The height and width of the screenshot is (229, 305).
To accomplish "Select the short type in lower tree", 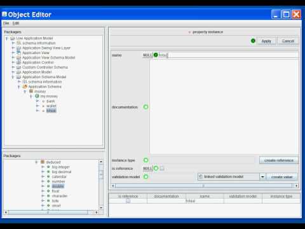I will tap(57, 205).
